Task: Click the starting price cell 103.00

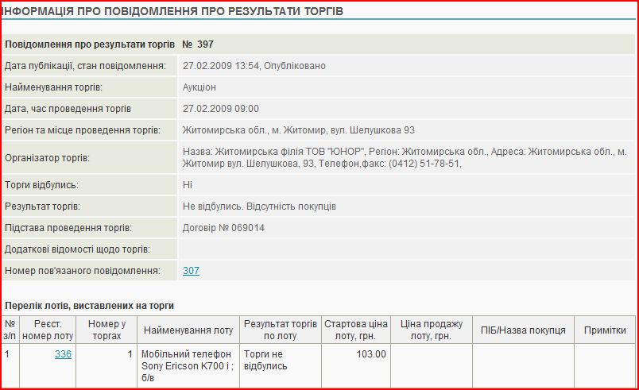Action: (370, 354)
